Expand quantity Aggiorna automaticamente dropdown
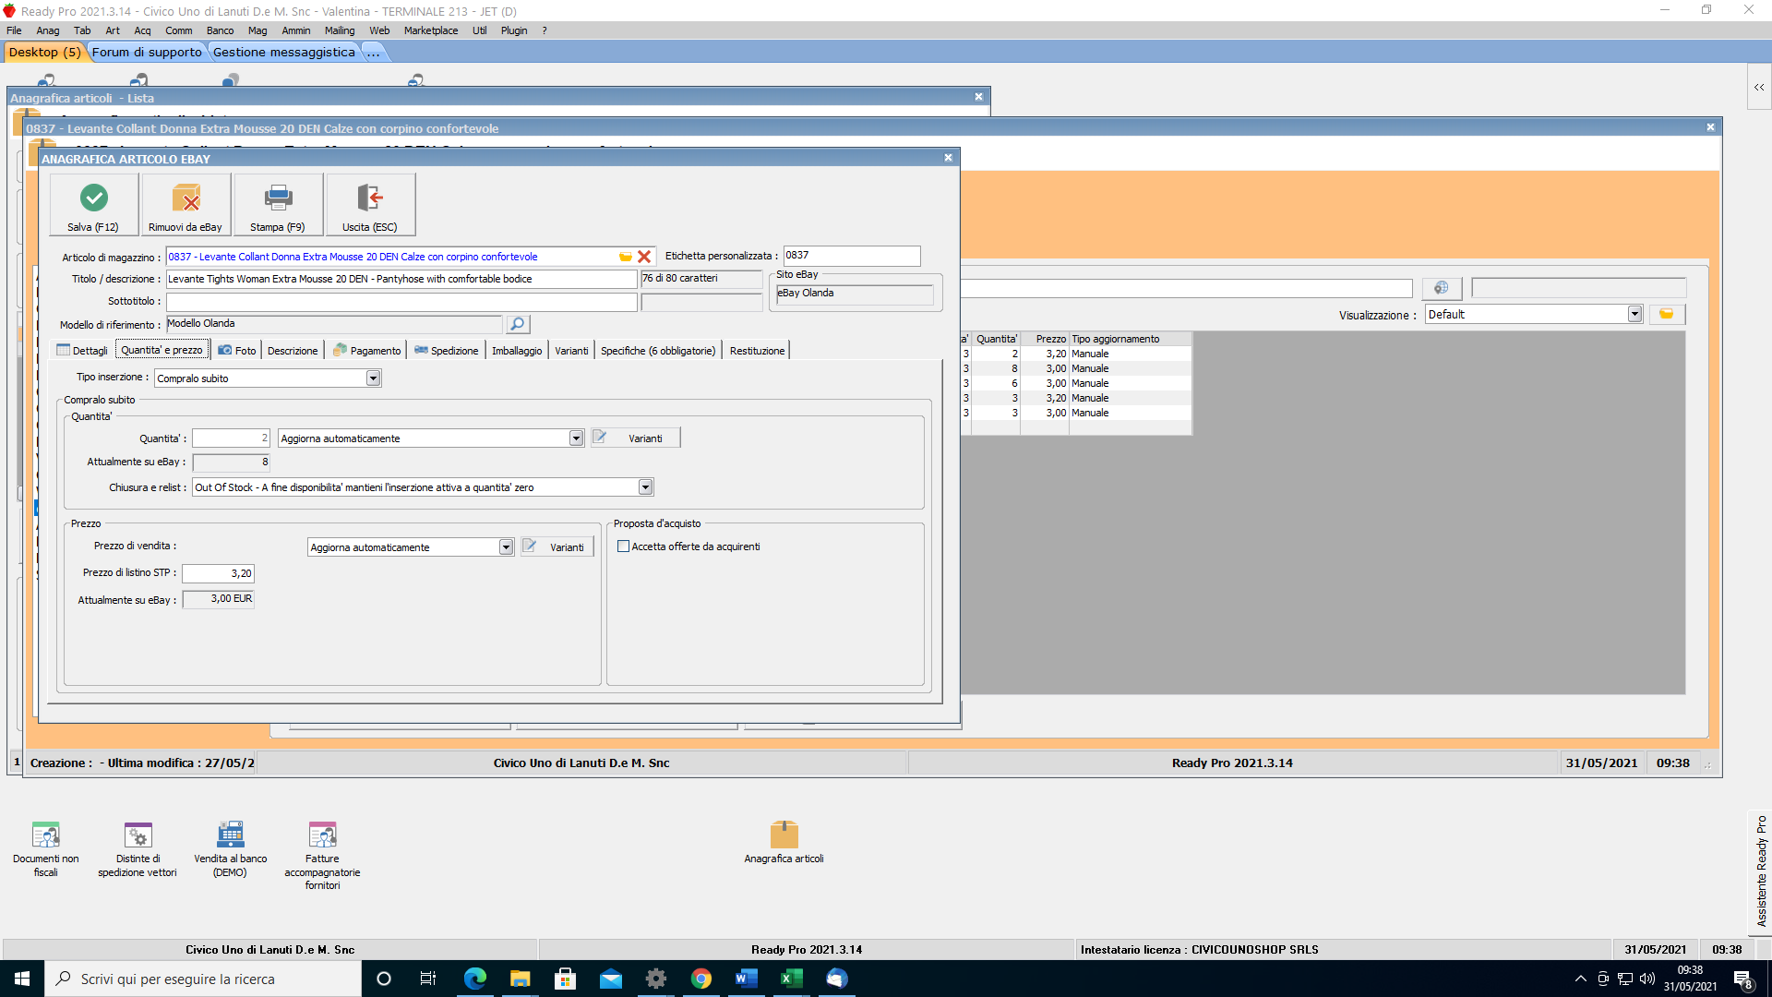 click(x=577, y=438)
